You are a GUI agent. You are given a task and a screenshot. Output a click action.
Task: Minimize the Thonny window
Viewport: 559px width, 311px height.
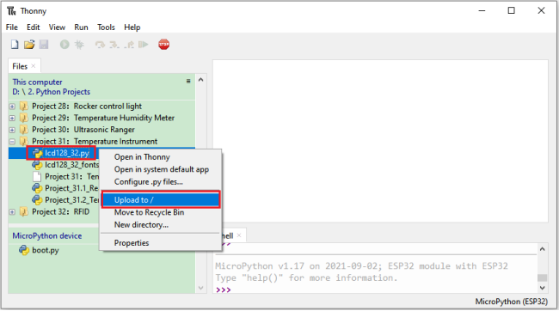click(482, 10)
